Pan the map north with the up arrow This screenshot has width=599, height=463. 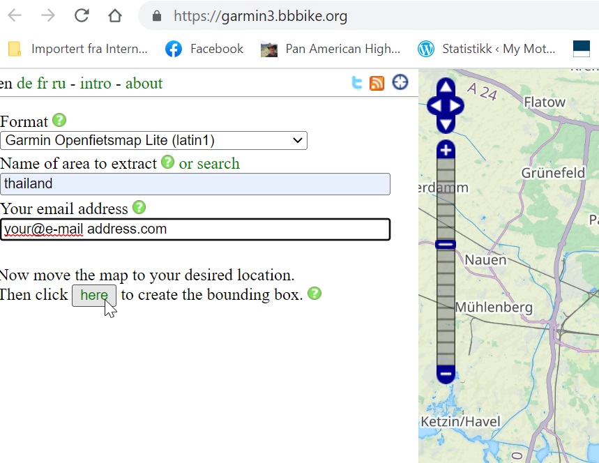pos(445,86)
